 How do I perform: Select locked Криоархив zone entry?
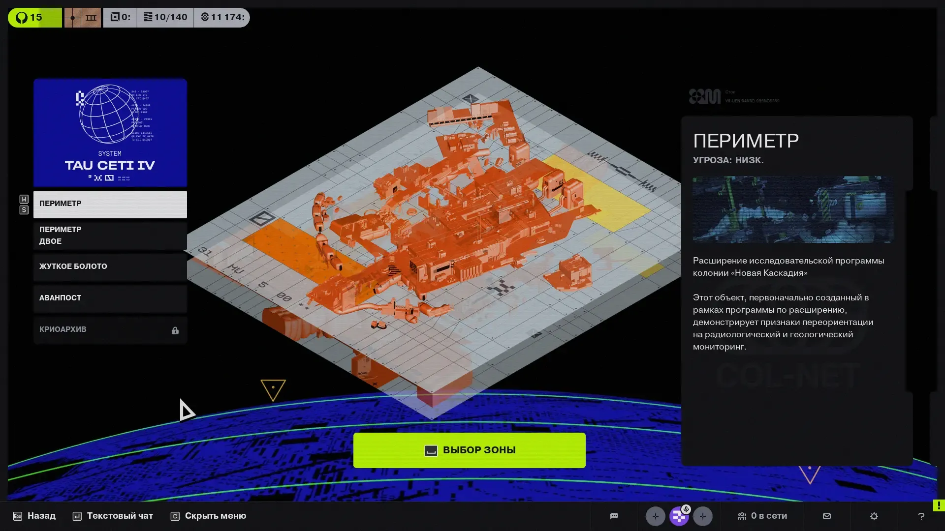click(x=110, y=329)
